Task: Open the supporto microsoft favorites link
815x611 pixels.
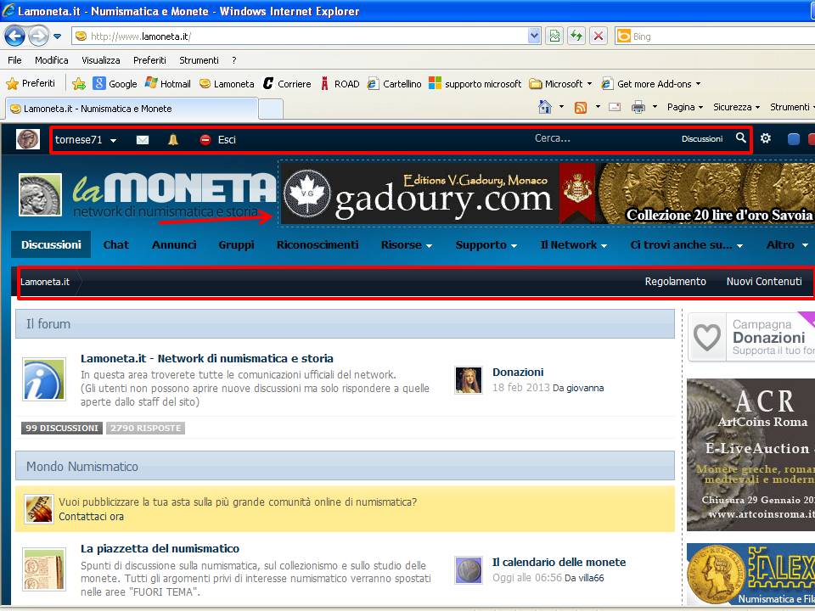Action: tap(475, 84)
